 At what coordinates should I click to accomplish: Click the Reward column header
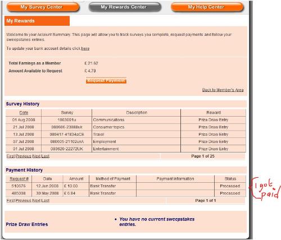pos(214,113)
